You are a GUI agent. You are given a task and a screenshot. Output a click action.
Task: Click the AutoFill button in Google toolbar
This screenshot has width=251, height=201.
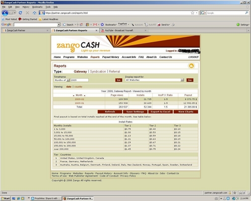click(150, 25)
